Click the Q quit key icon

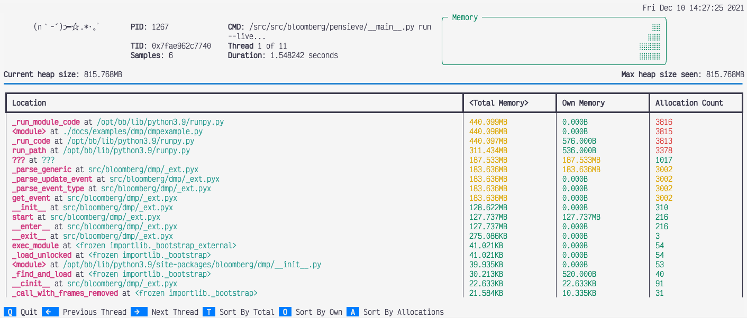[11, 312]
